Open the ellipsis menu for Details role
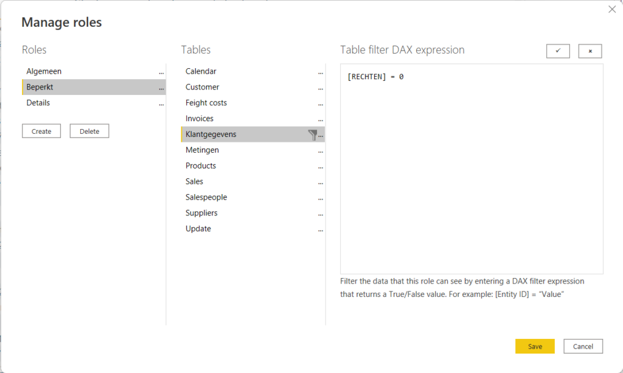 point(161,103)
